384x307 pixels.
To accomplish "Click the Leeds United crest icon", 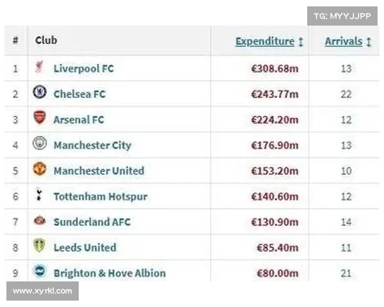I will click(39, 246).
